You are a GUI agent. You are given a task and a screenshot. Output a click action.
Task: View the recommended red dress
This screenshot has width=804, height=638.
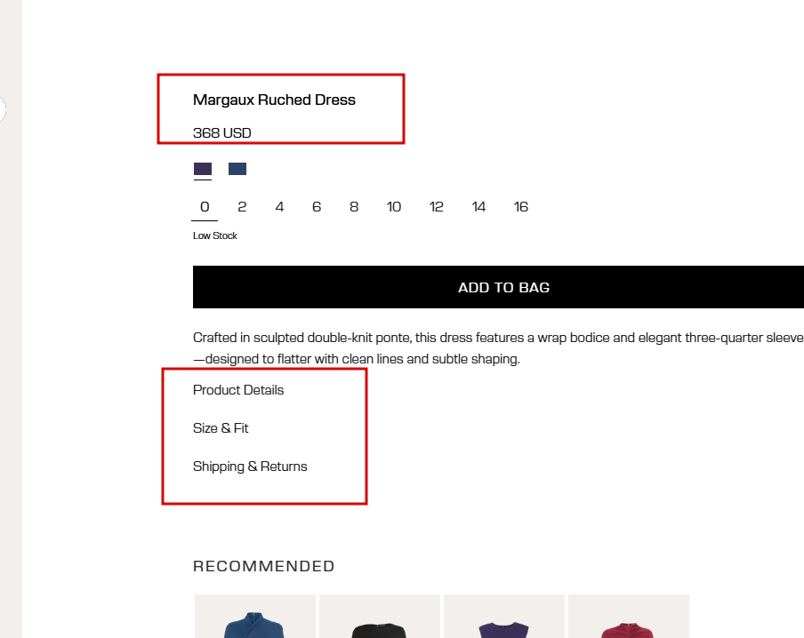(x=629, y=618)
